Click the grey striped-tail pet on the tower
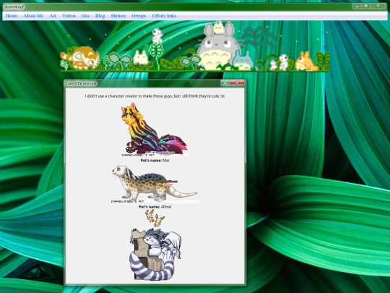 pyautogui.click(x=155, y=254)
